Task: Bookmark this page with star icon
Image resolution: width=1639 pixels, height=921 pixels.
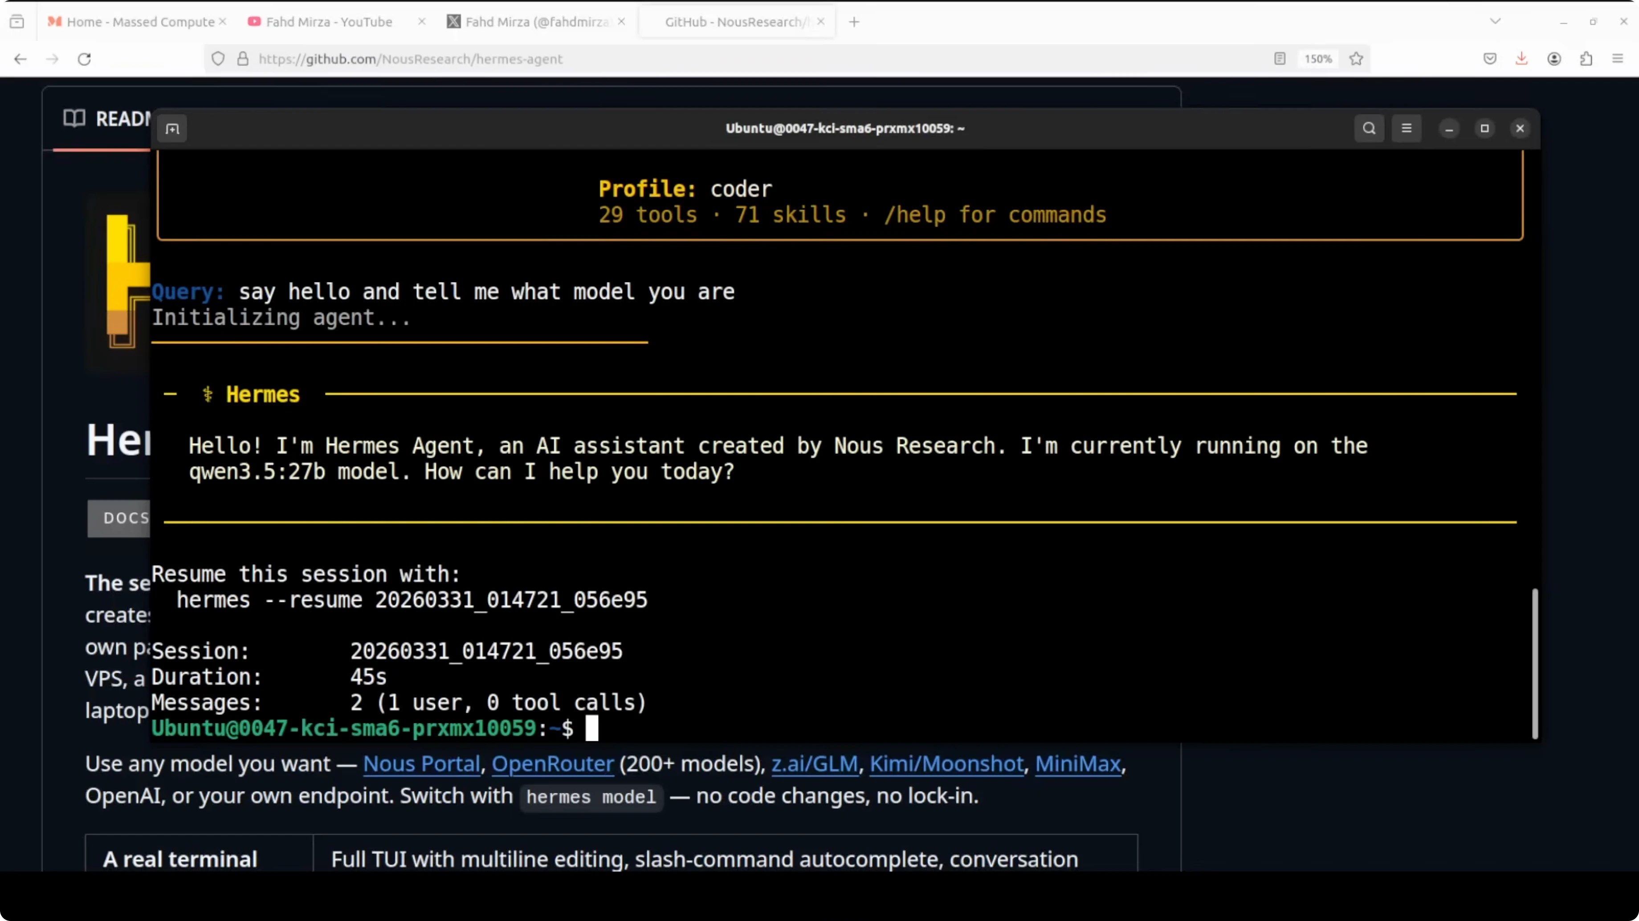Action: pyautogui.click(x=1356, y=59)
